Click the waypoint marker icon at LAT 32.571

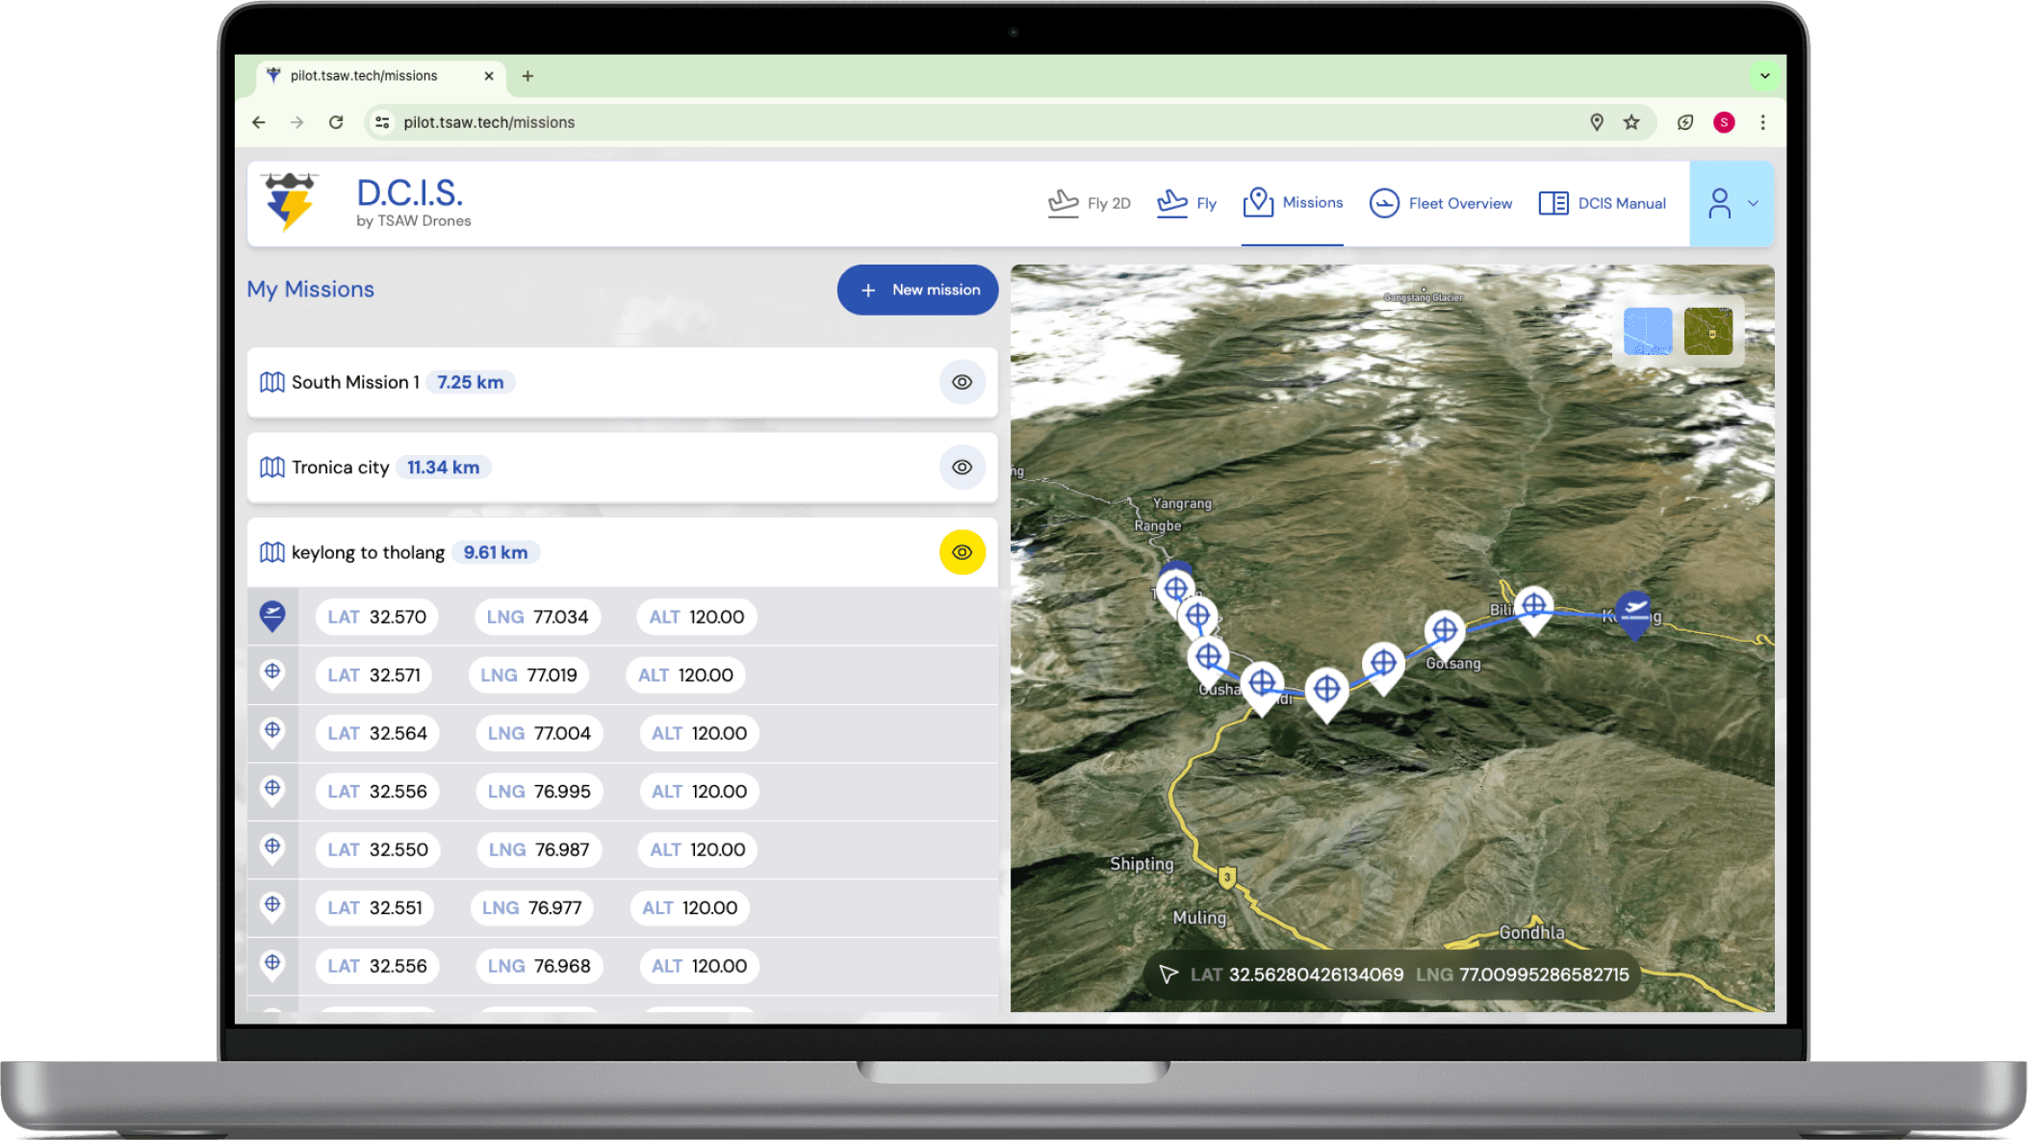[x=272, y=673]
